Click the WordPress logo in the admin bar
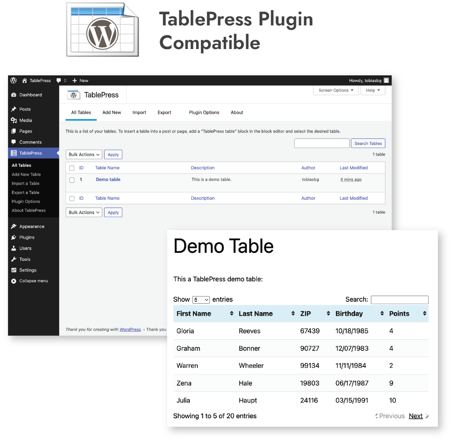This screenshot has width=452, height=441. (x=13, y=80)
